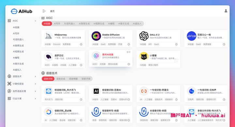
Task: Open AI音乐生成 in the sidebar submenu
Action: click(x=18, y=64)
